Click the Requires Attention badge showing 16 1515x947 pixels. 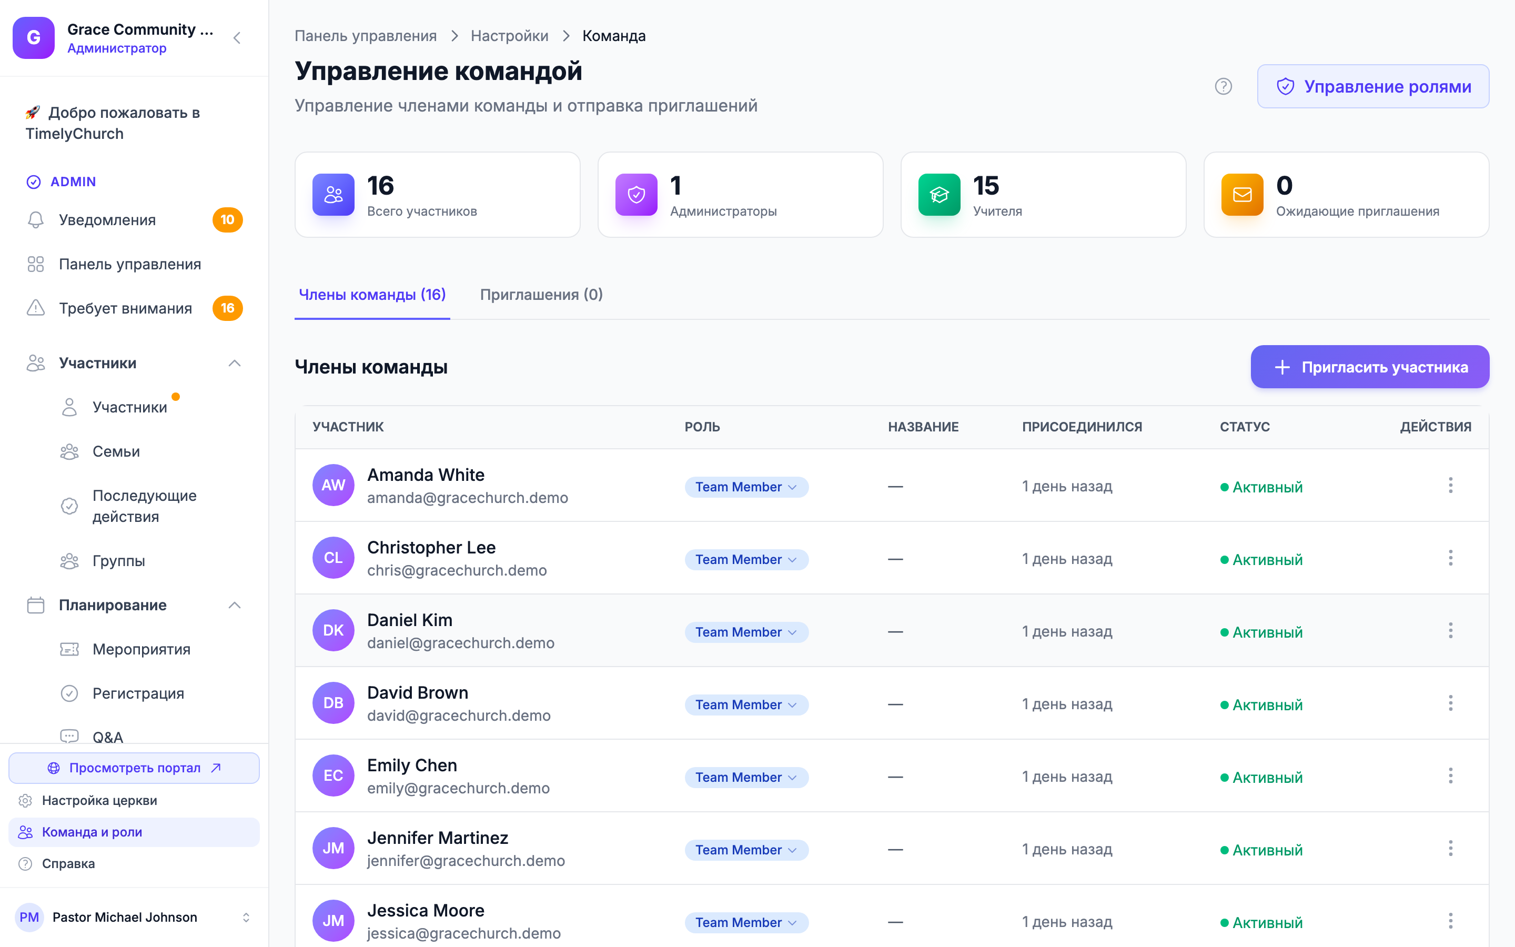(x=227, y=308)
